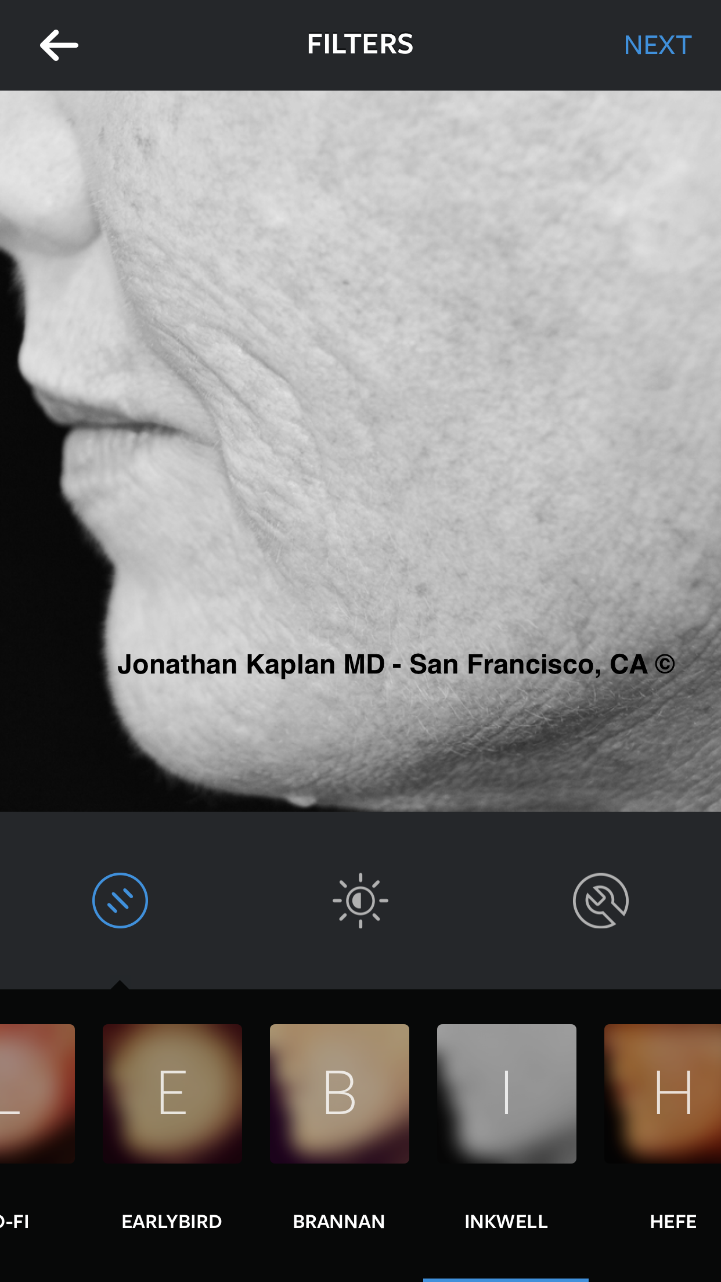Tap the INKWELL filter label
This screenshot has width=721, height=1282.
point(506,1222)
